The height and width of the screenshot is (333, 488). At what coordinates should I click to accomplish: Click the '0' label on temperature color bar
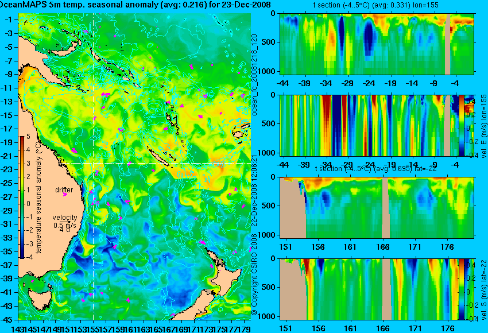[29, 204]
